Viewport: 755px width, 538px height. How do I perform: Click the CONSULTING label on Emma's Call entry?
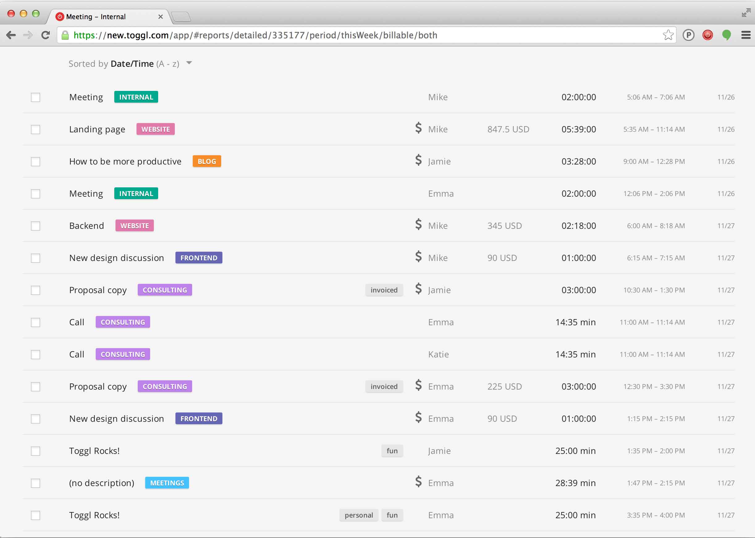122,322
